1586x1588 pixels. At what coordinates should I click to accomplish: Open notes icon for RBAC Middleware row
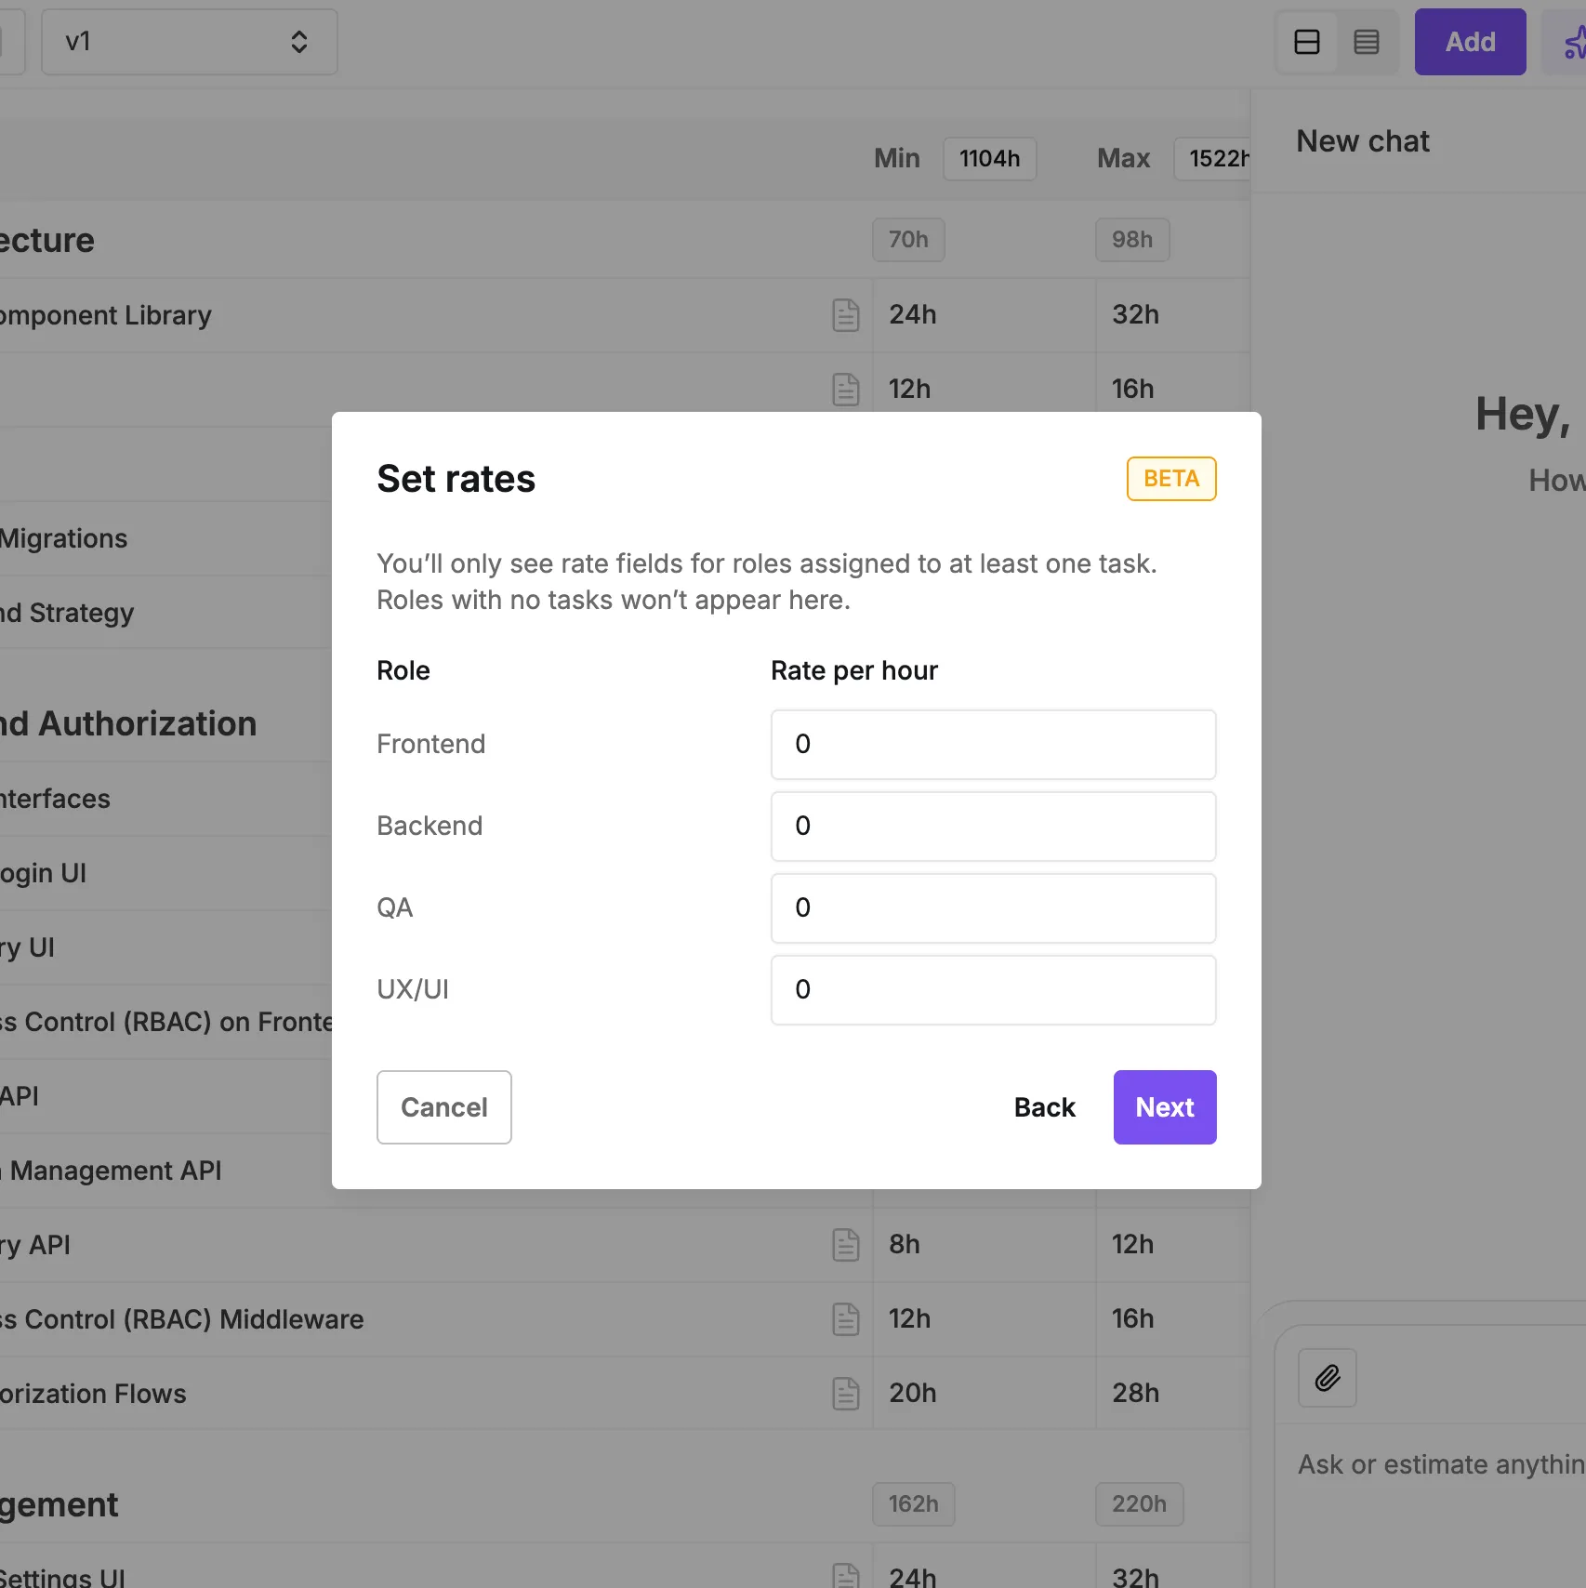click(x=845, y=1319)
